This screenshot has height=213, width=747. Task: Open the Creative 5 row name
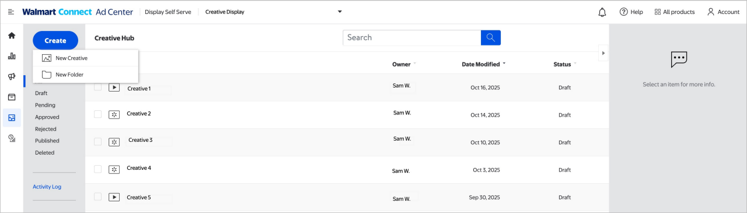point(139,197)
